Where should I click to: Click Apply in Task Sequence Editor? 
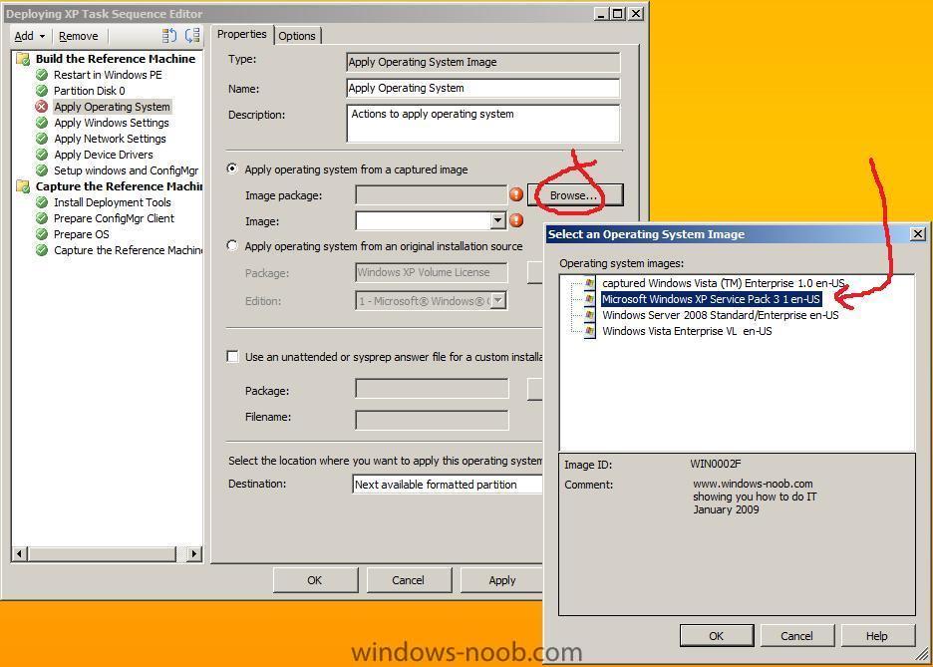click(x=501, y=580)
